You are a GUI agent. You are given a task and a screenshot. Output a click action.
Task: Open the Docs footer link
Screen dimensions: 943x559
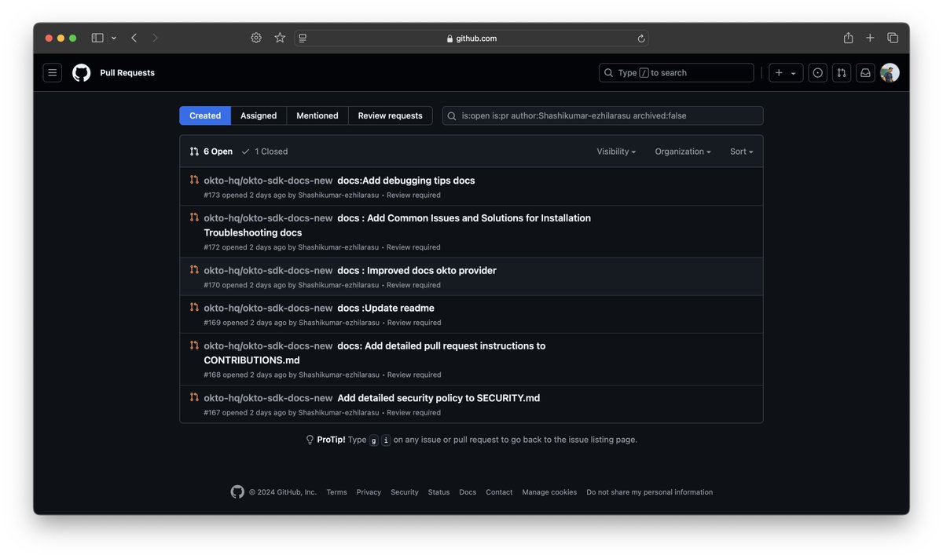(x=468, y=492)
